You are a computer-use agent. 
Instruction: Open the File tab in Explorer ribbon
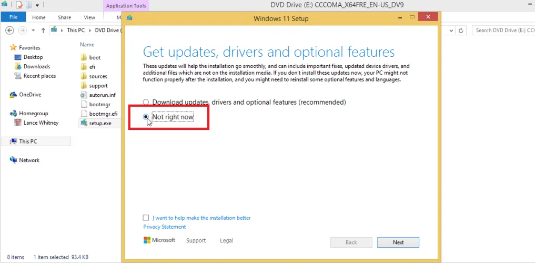click(14, 17)
